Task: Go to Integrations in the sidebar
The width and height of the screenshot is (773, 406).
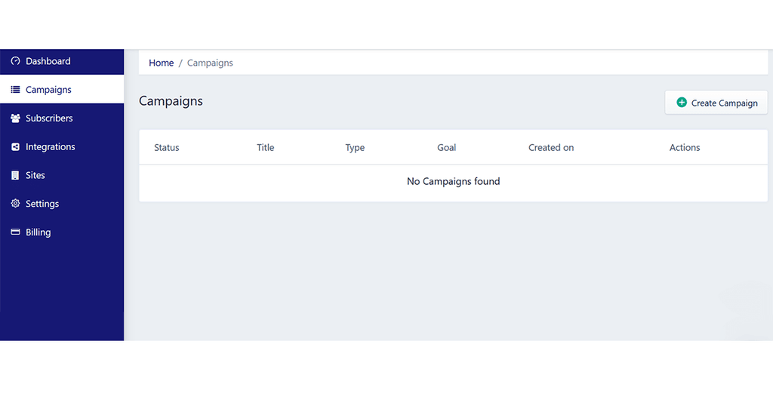Action: click(62, 147)
